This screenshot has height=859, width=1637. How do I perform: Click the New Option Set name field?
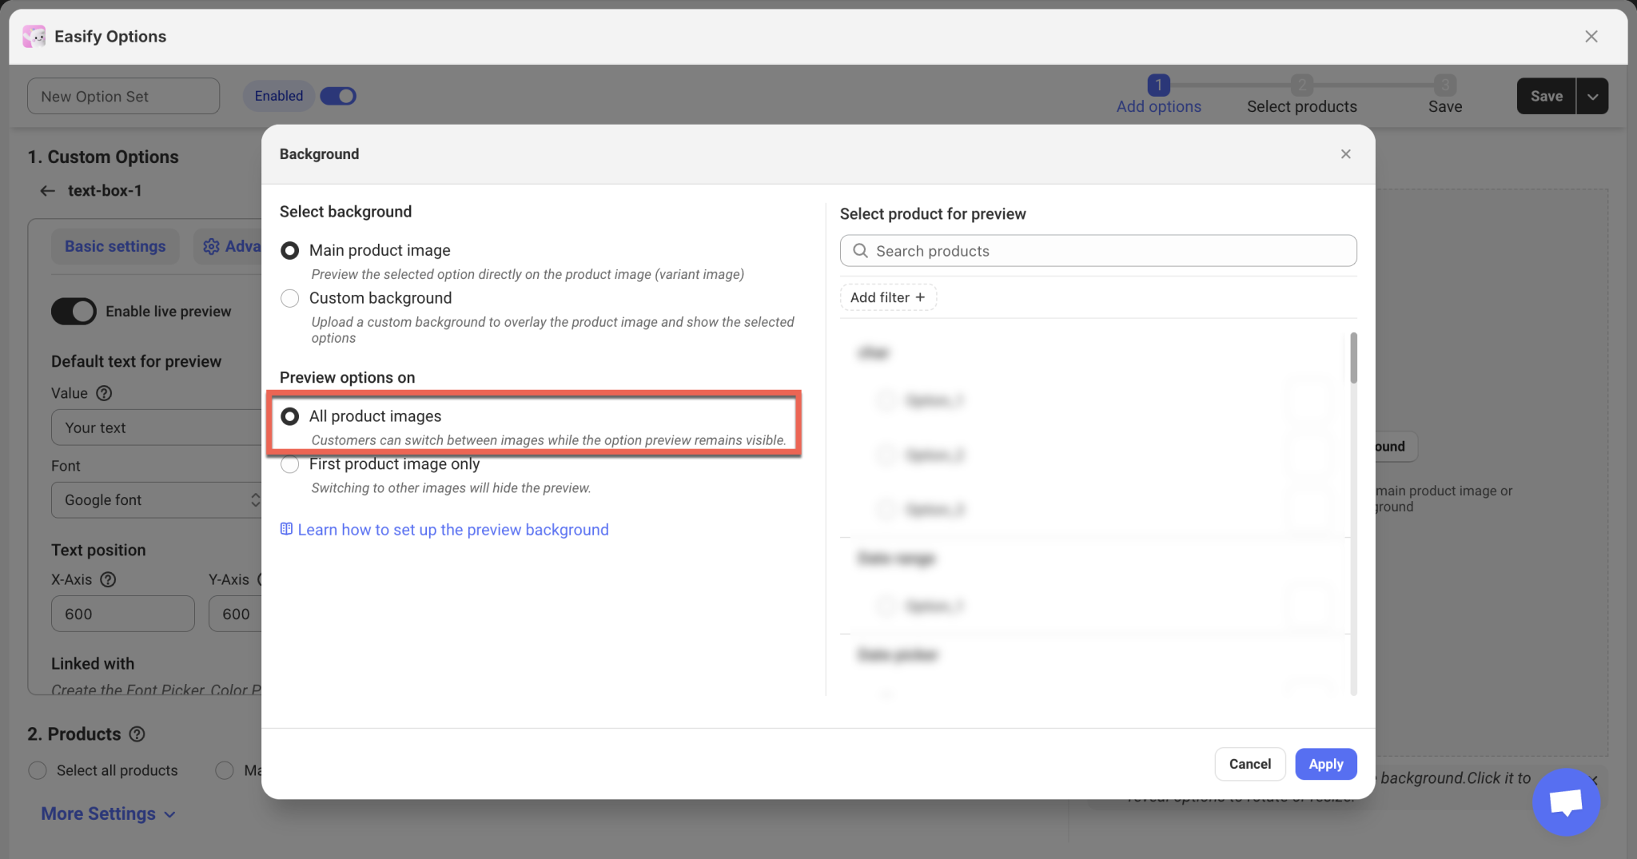coord(123,96)
